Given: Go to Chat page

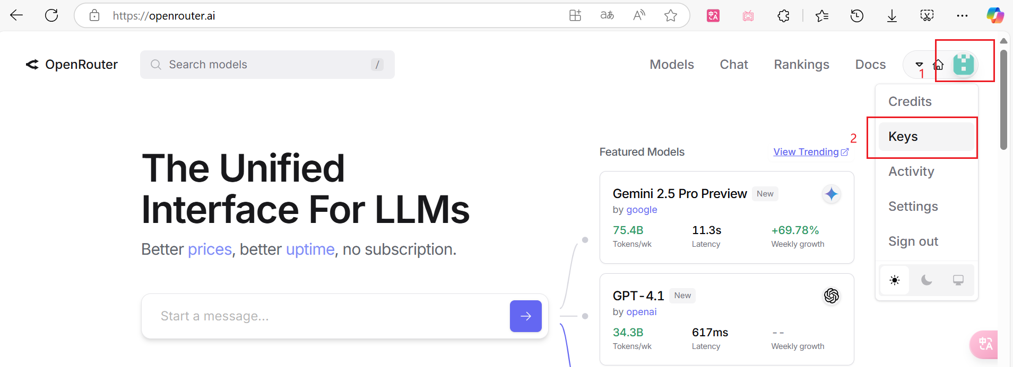Looking at the screenshot, I should (x=734, y=65).
